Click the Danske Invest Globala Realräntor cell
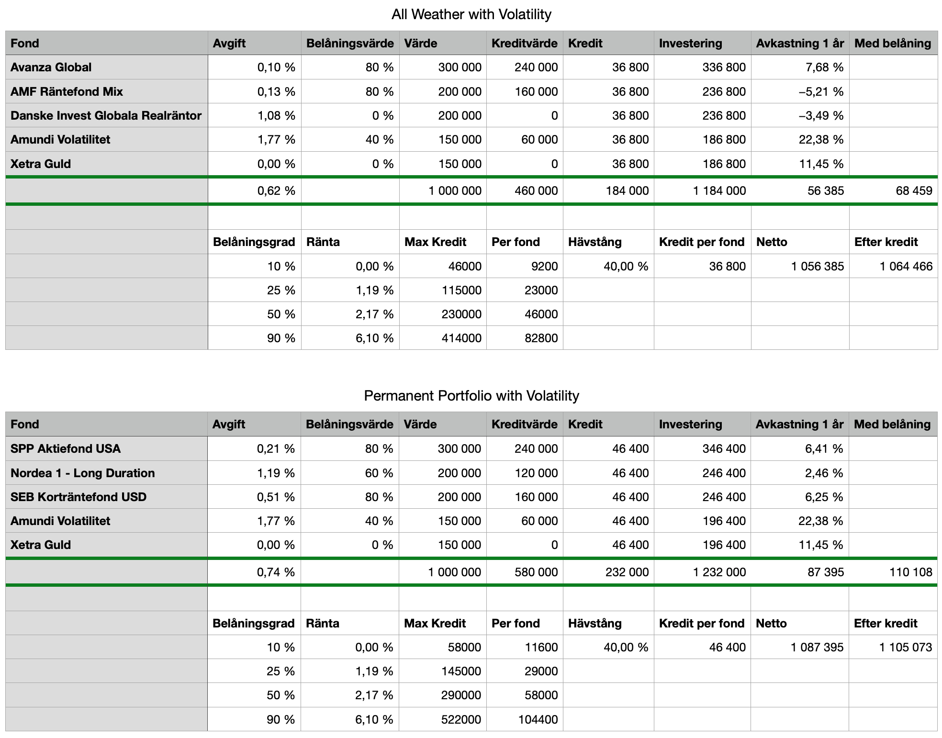 tap(106, 115)
